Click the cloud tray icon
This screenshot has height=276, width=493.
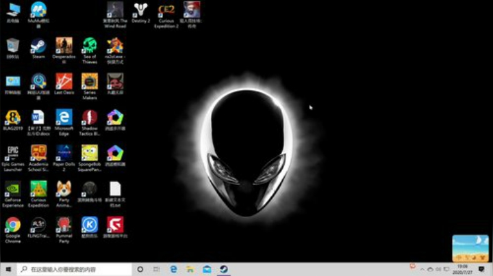coord(430,269)
